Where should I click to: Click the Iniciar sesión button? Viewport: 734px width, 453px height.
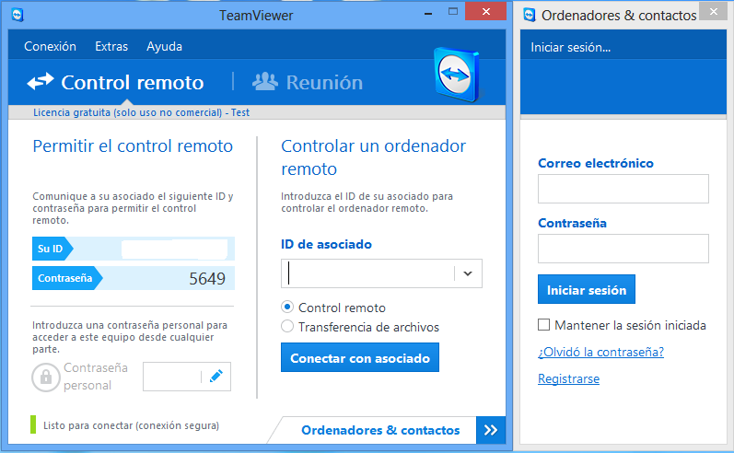[586, 290]
